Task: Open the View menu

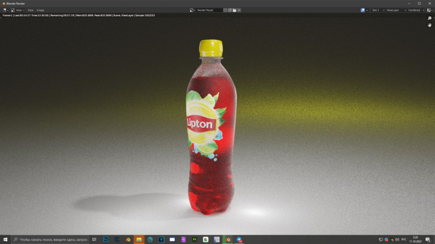Action: pyautogui.click(x=30, y=10)
